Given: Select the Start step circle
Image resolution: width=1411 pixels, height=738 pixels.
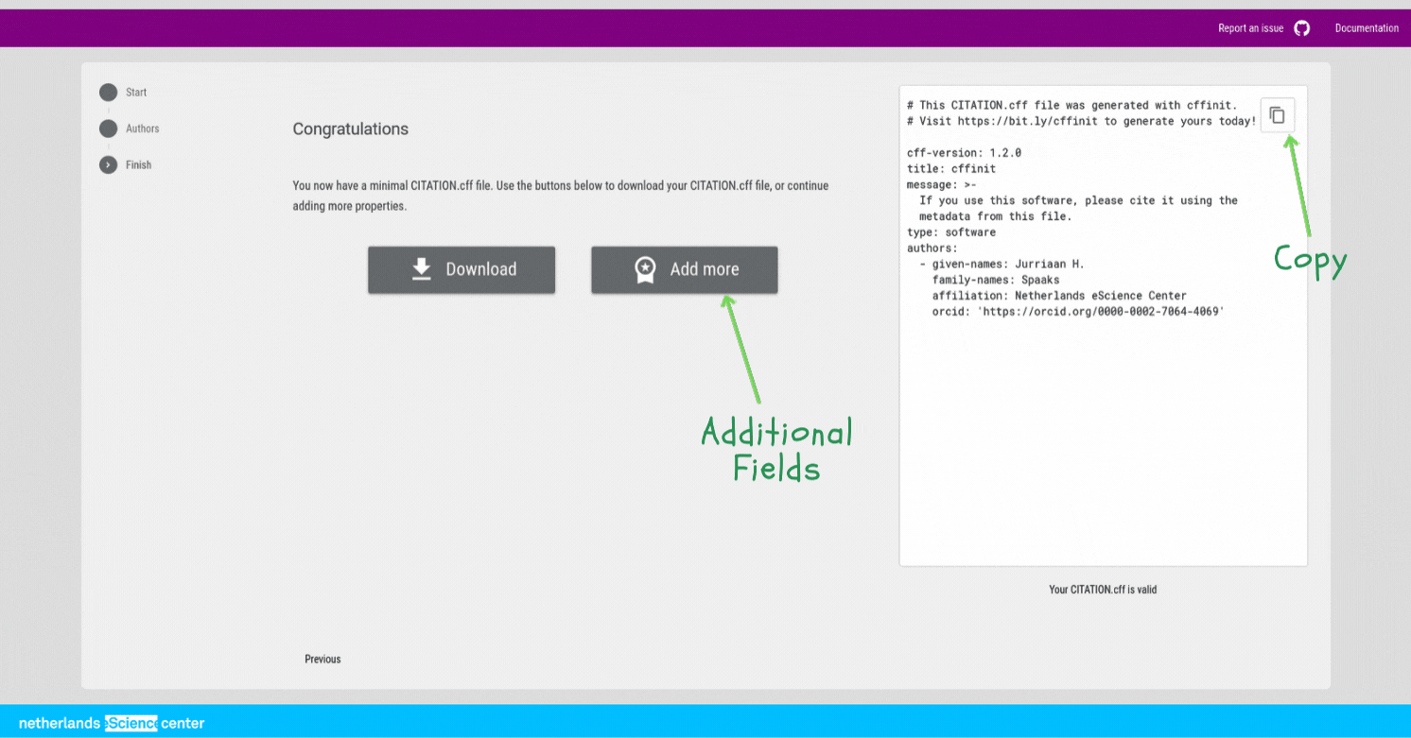Looking at the screenshot, I should coord(109,93).
